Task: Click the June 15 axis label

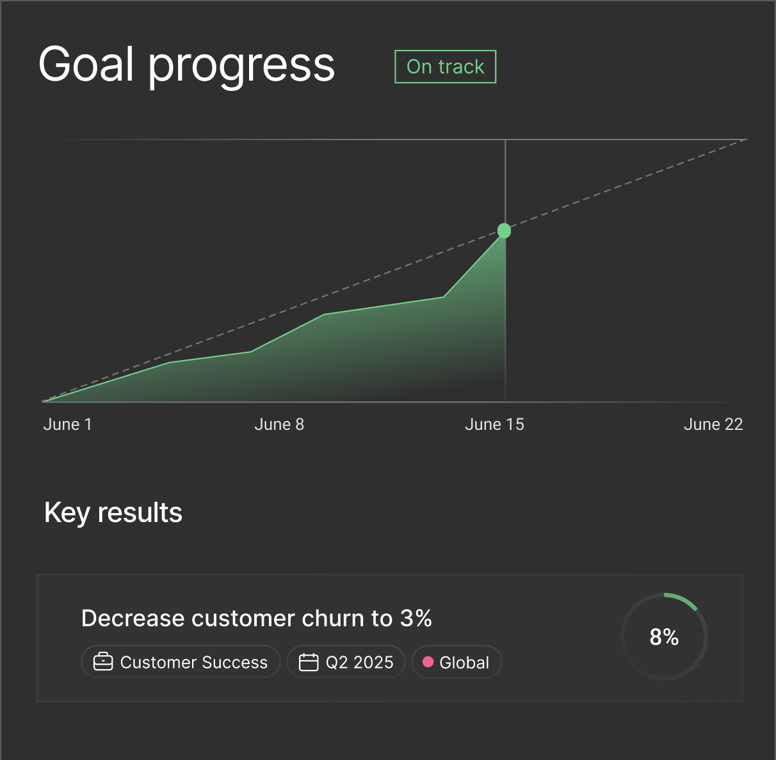Action: pos(494,424)
